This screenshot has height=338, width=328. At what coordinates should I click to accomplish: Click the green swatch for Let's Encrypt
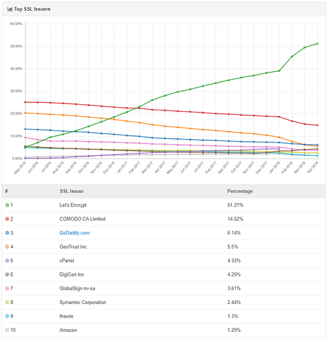point(7,205)
